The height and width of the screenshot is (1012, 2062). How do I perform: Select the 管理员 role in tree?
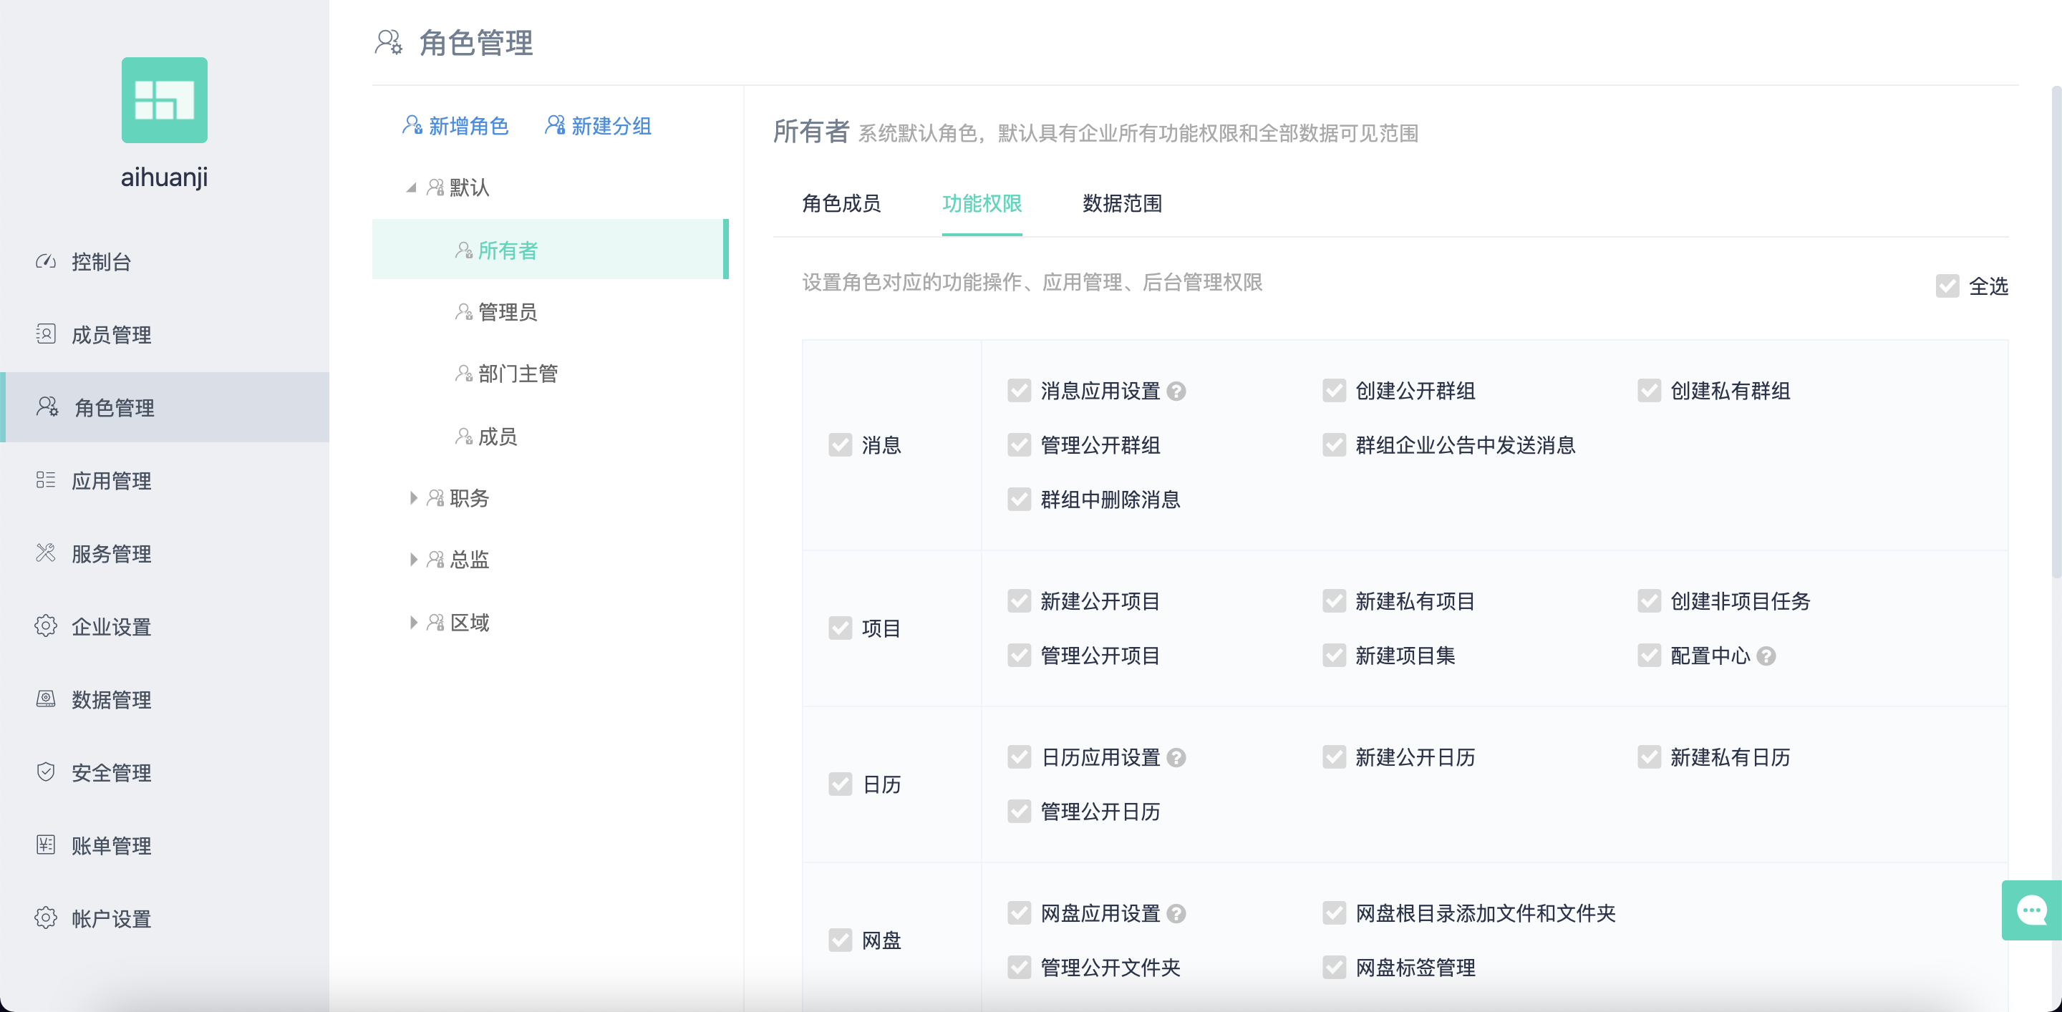click(x=507, y=312)
